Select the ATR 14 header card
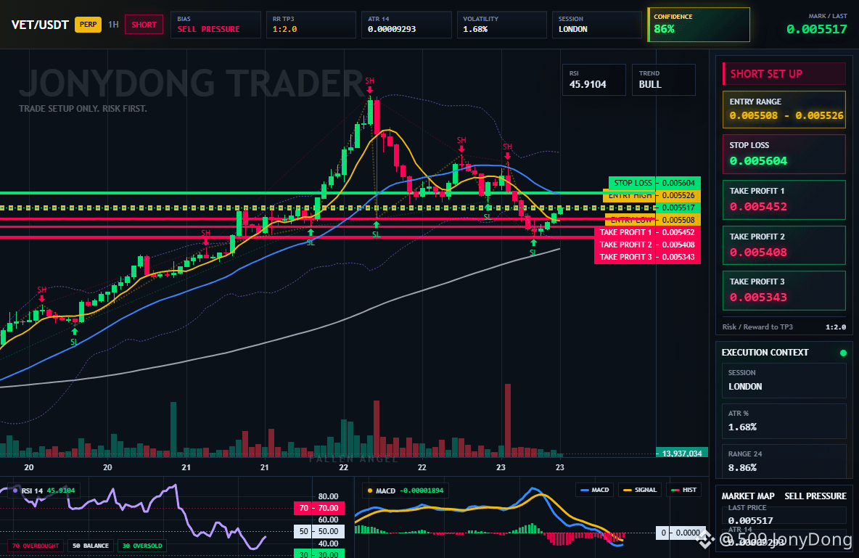This screenshot has width=859, height=558. point(406,25)
